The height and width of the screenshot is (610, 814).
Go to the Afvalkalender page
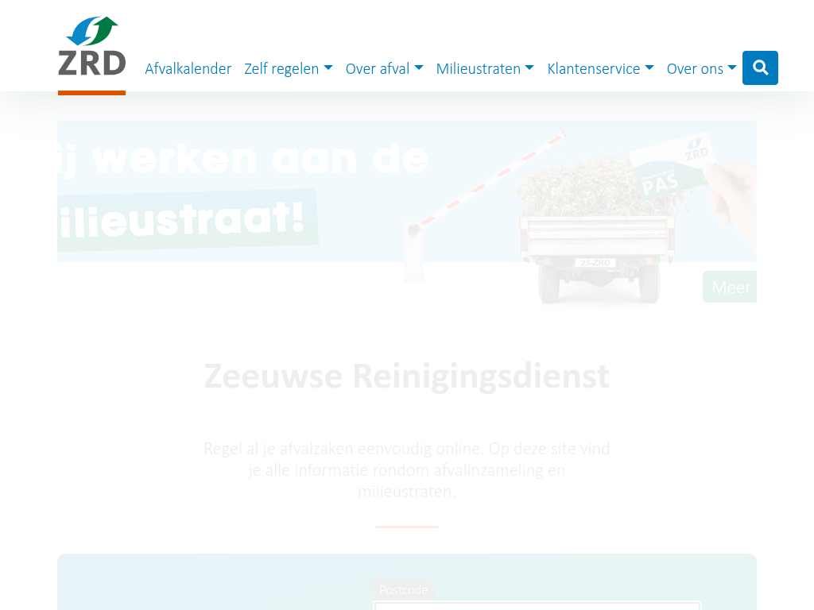click(188, 68)
